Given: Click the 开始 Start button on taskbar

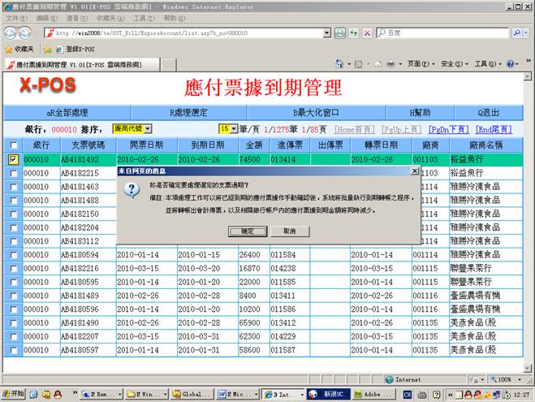Looking at the screenshot, I should (x=15, y=394).
